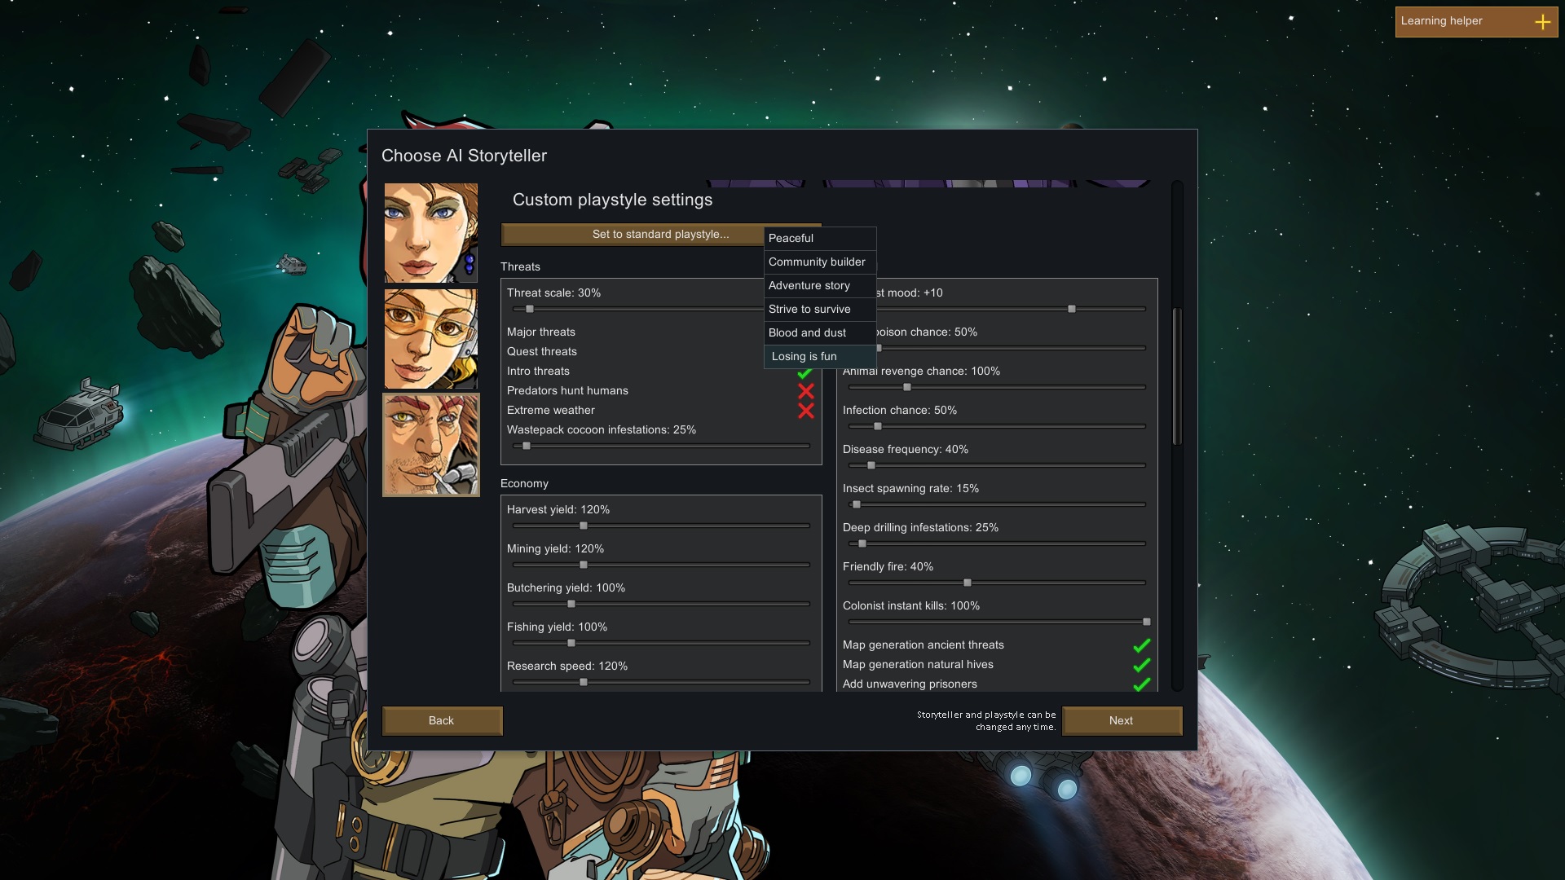Choose Community builder playstyle option
Viewport: 1565px width, 880px height.
(x=820, y=262)
